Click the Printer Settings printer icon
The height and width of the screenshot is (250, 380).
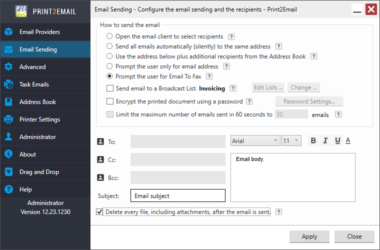(x=8, y=119)
